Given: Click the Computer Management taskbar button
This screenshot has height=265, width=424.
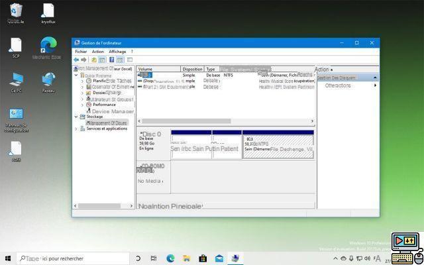Looking at the screenshot, I should click(236, 258).
